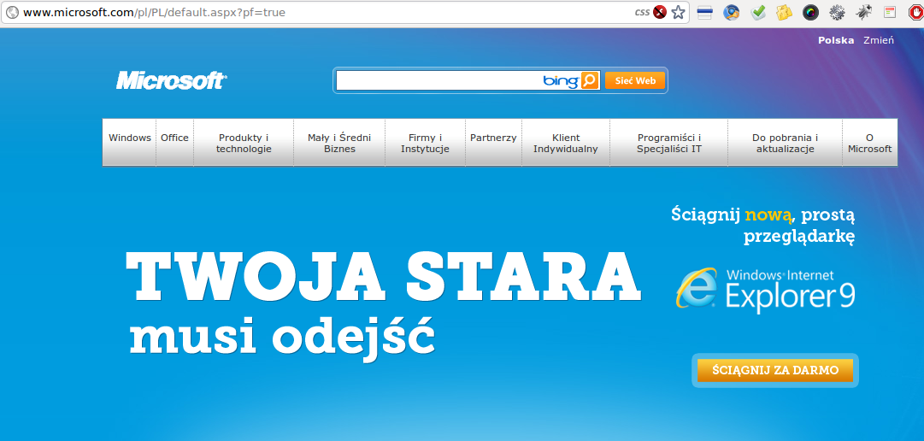Open the AdBlock stop-hand icon
924x441 pixels.
[915, 12]
